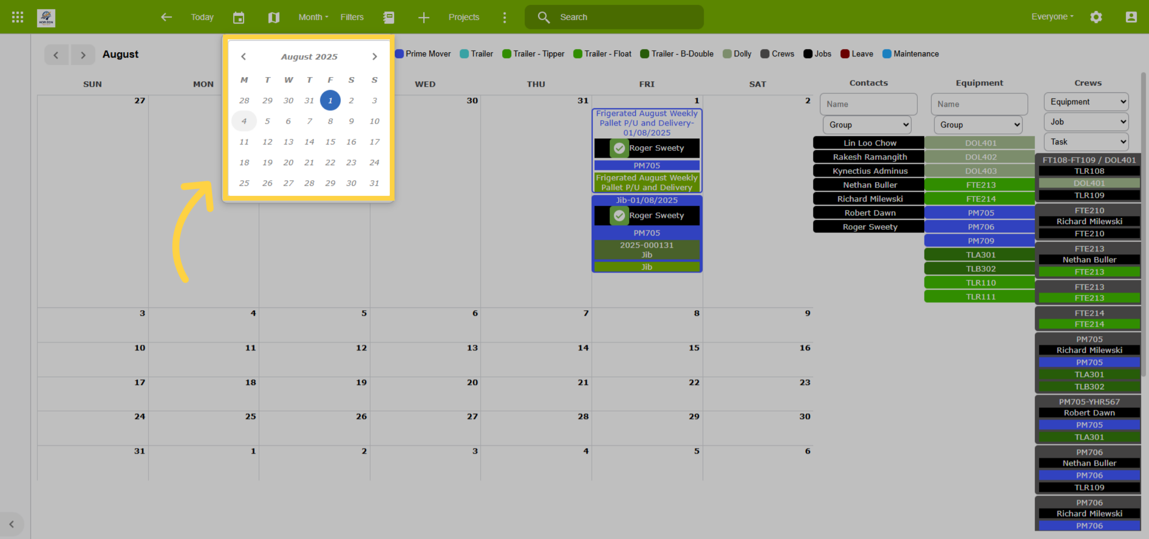Toggle Maintenance legend color

pos(887,54)
